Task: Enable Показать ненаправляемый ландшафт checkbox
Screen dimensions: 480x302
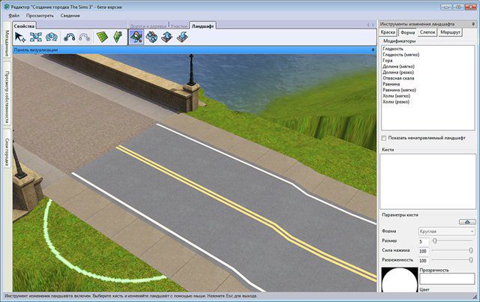Action: click(385, 138)
